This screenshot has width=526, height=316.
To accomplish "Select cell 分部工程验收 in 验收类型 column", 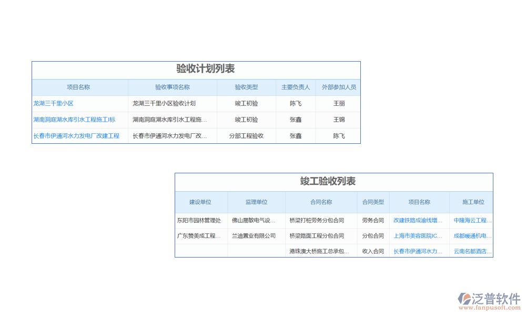I will tap(246, 136).
